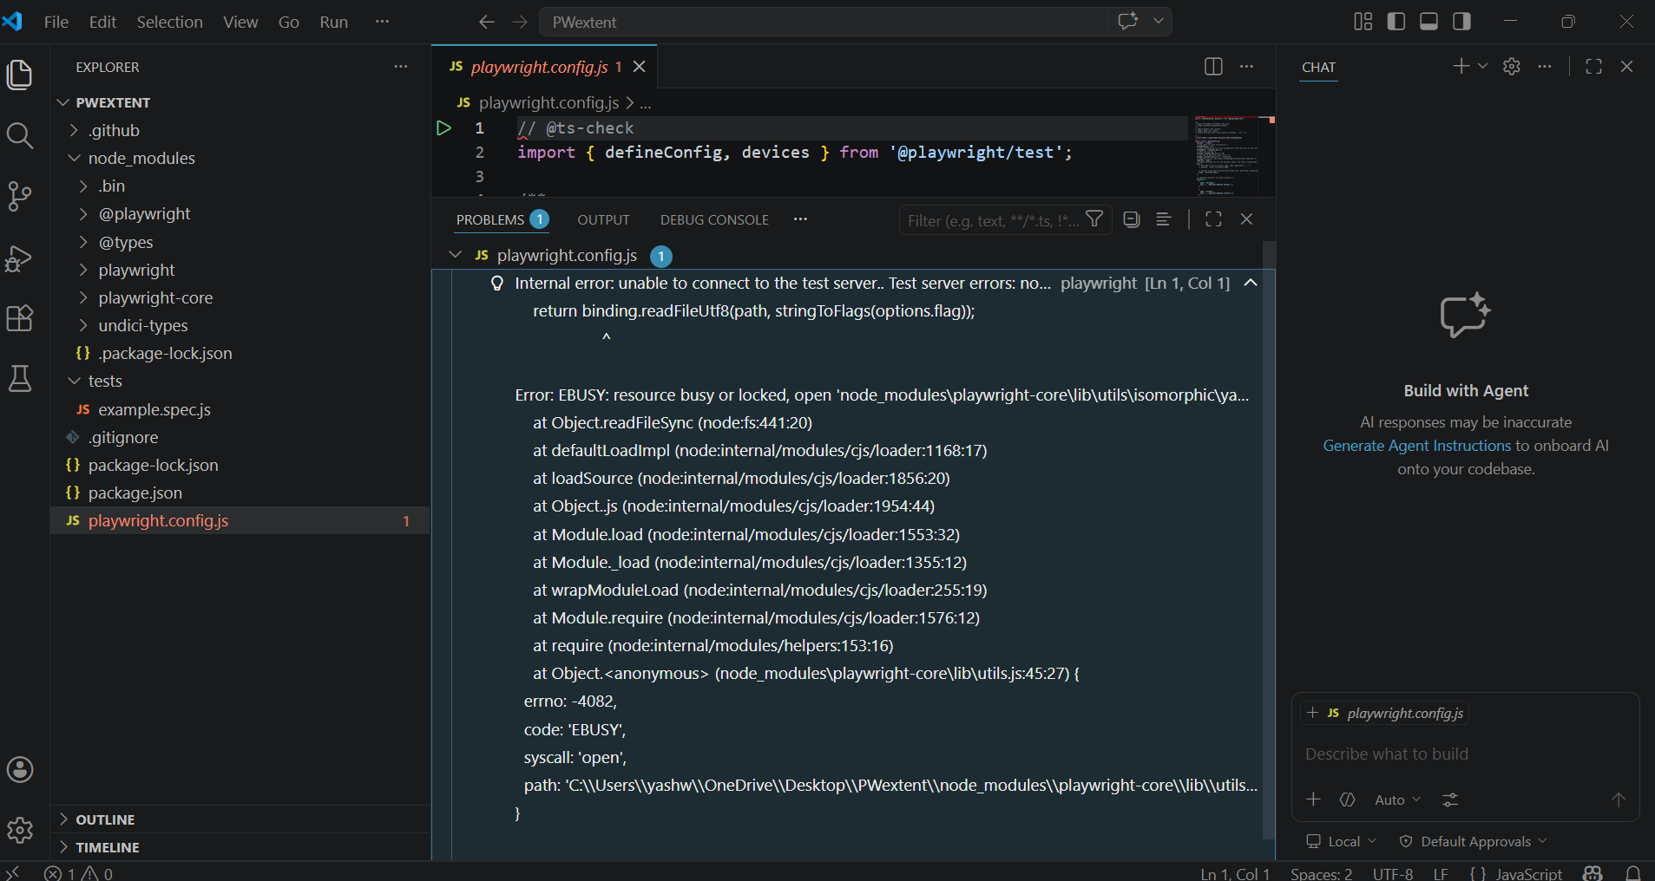Toggle bottom Panel visibility
The image size is (1655, 881).
pos(1429,22)
